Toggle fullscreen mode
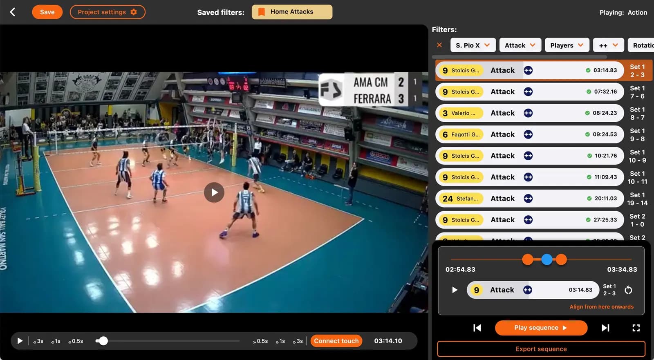 636,328
